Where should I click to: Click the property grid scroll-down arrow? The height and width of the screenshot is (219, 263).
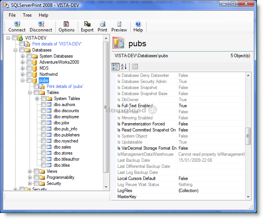point(248,197)
